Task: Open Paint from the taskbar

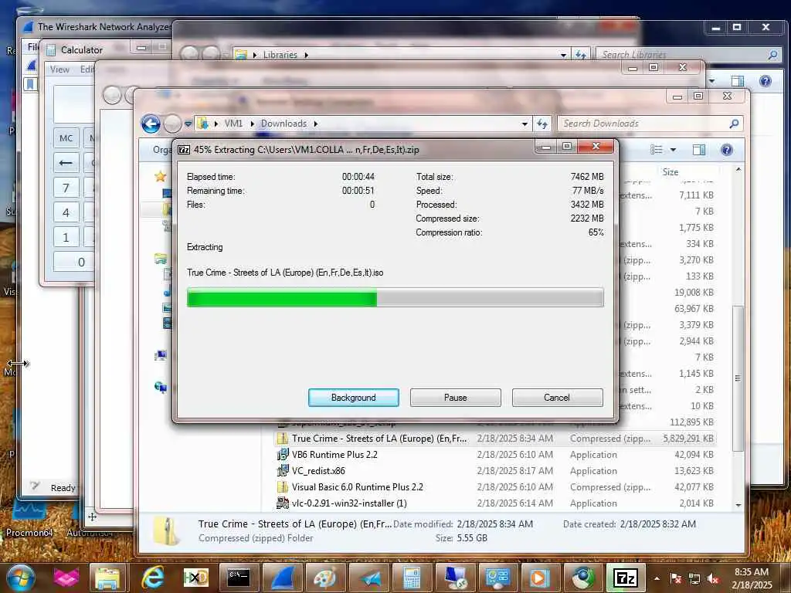Action: pos(325,578)
